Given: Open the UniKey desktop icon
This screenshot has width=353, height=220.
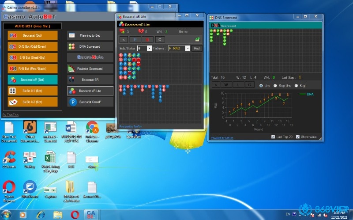Looking at the screenshot, I should click(30, 160).
